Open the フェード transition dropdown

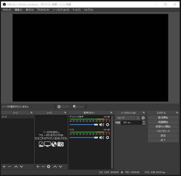coord(128,118)
